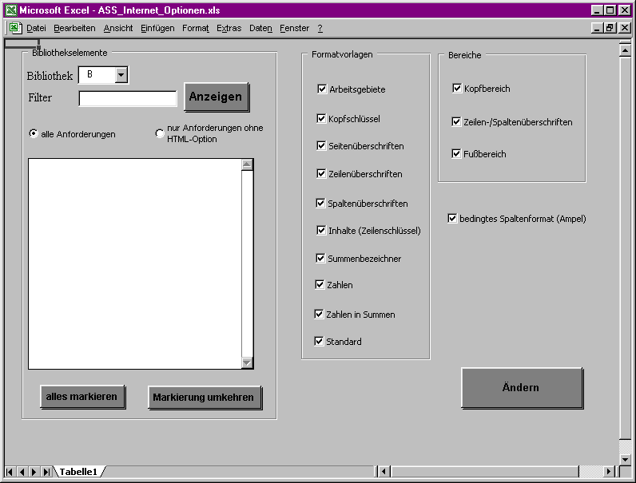
Task: Click listbox scroll-down arrow
Action: 247,362
